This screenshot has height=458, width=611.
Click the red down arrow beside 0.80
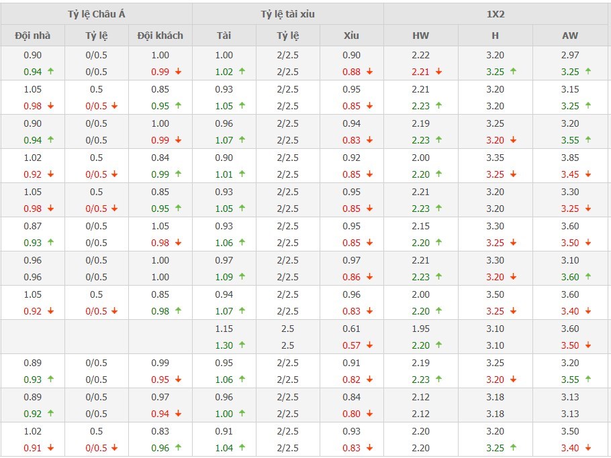click(x=369, y=414)
